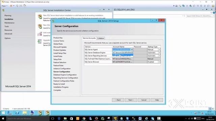Open the Windows Store taskbar icon
This screenshot has width=216, height=121.
[71, 118]
